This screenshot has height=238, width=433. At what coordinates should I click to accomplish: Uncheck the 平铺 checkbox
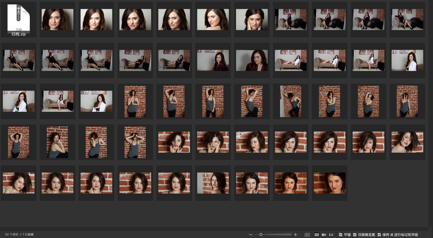tap(341, 235)
